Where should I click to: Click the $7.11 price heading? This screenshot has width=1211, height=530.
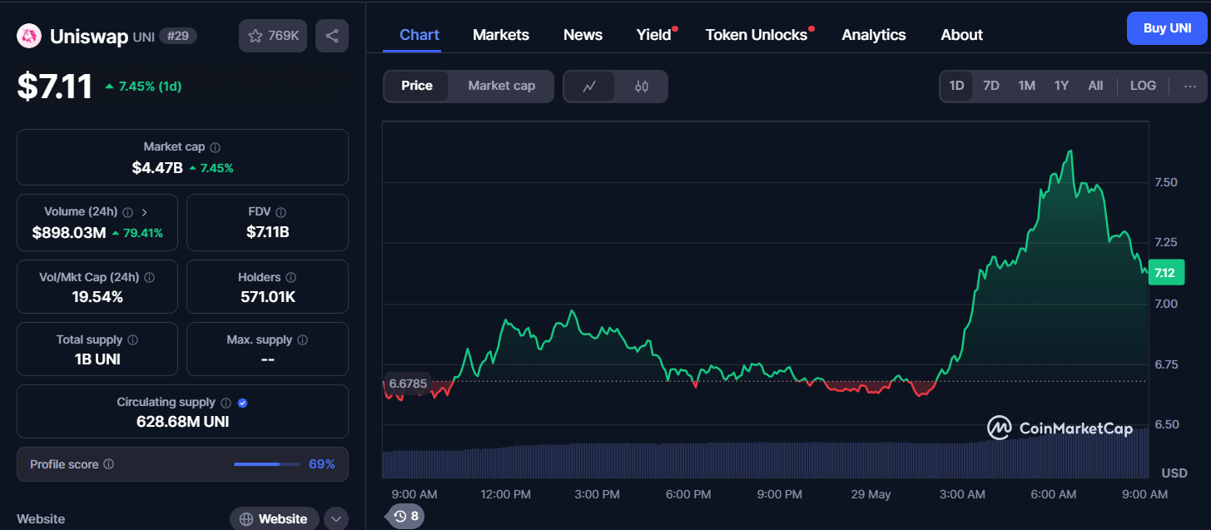pyautogui.click(x=55, y=87)
